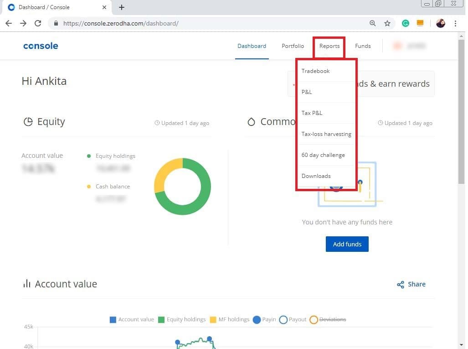Open a new browser tab
This screenshot has width=468, height=349.
pyautogui.click(x=122, y=7)
